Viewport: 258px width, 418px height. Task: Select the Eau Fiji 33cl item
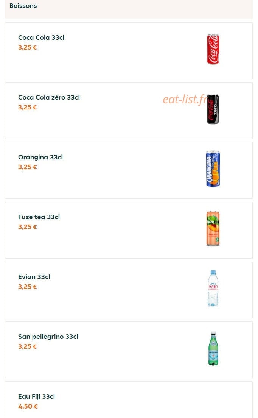pos(129,399)
